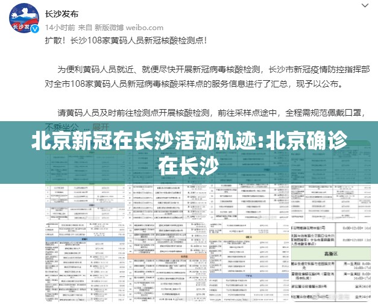
Task: Click the second title line 在长沙
Action: (x=189, y=163)
